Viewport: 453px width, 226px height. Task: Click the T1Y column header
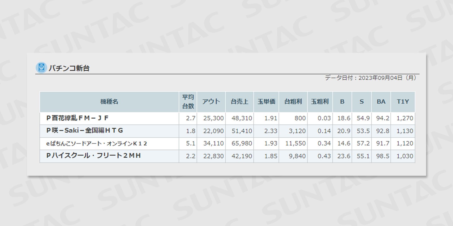(403, 102)
